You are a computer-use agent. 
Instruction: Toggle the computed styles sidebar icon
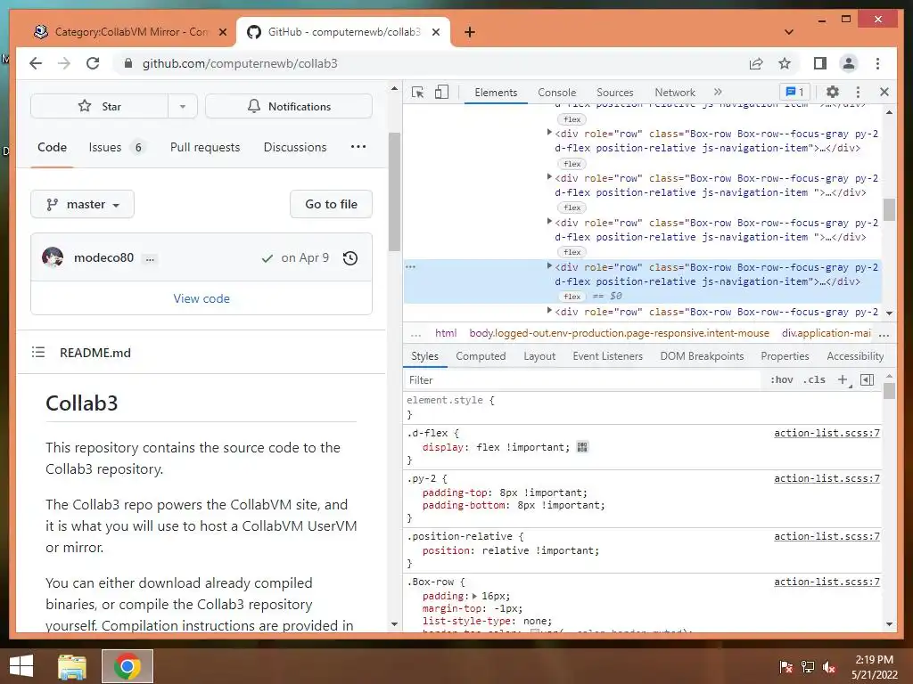pos(867,379)
